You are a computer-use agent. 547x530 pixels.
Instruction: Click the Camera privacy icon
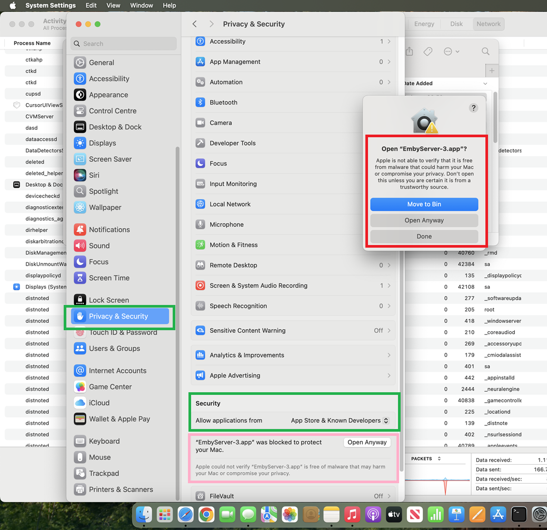click(200, 123)
